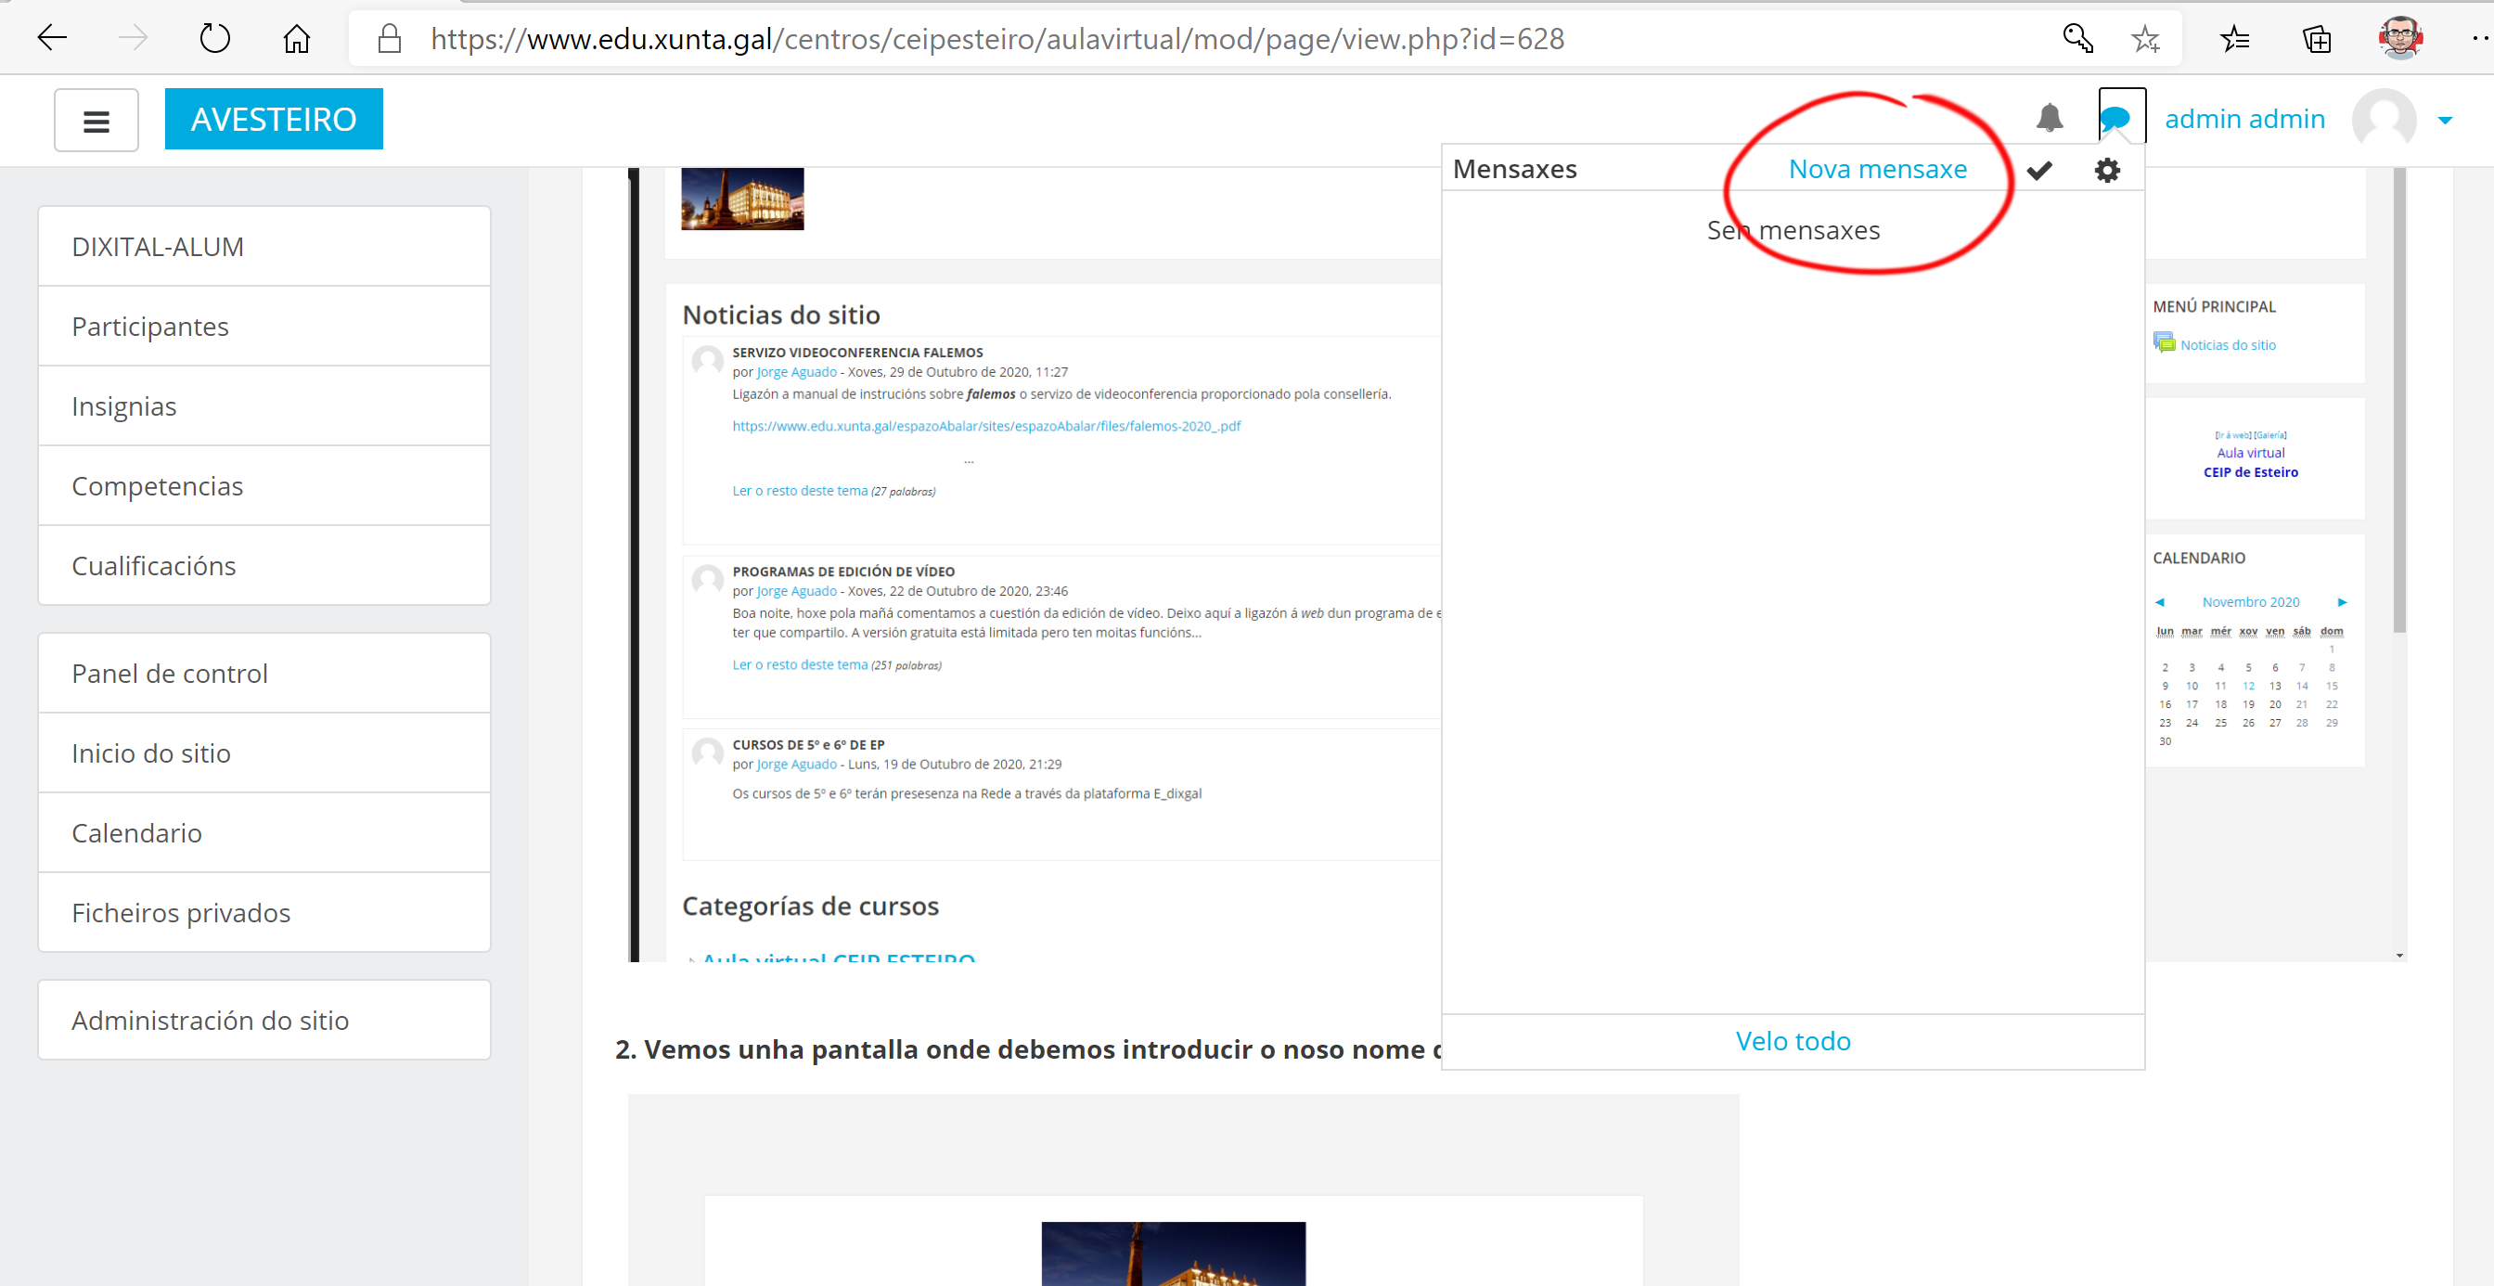Click the browser back arrow

point(51,39)
